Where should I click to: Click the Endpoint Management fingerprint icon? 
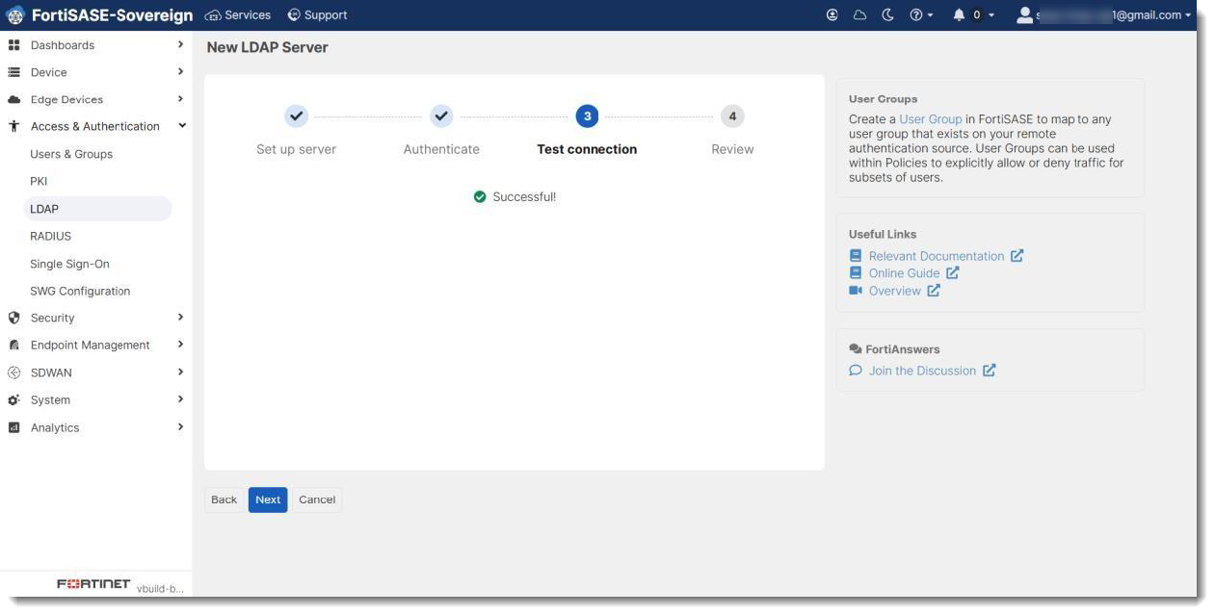coord(13,345)
